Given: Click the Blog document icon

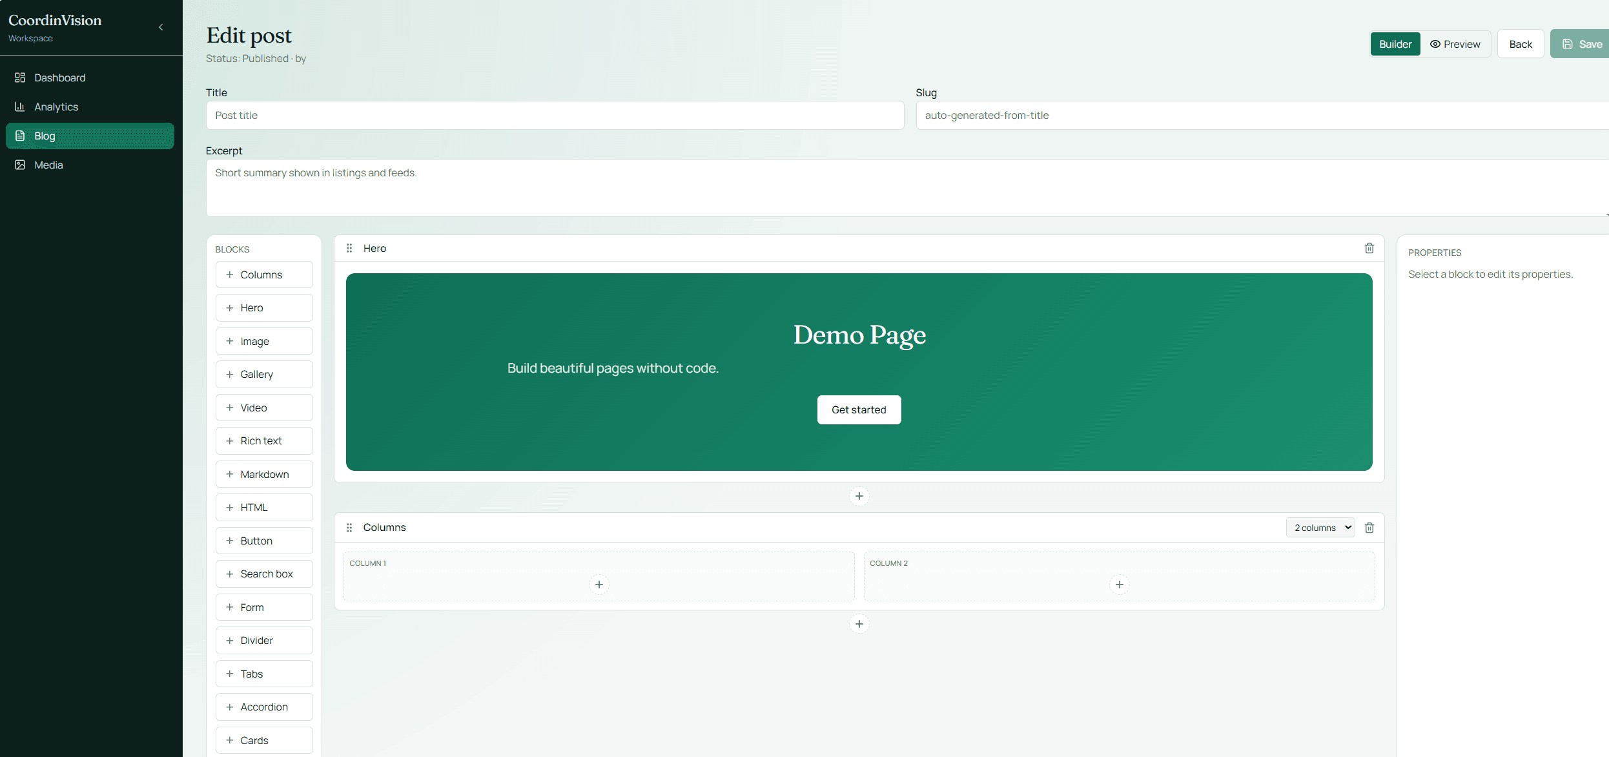Looking at the screenshot, I should click(x=20, y=136).
